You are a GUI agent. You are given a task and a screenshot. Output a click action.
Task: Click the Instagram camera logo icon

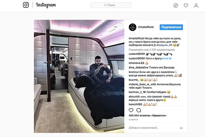(26, 5)
